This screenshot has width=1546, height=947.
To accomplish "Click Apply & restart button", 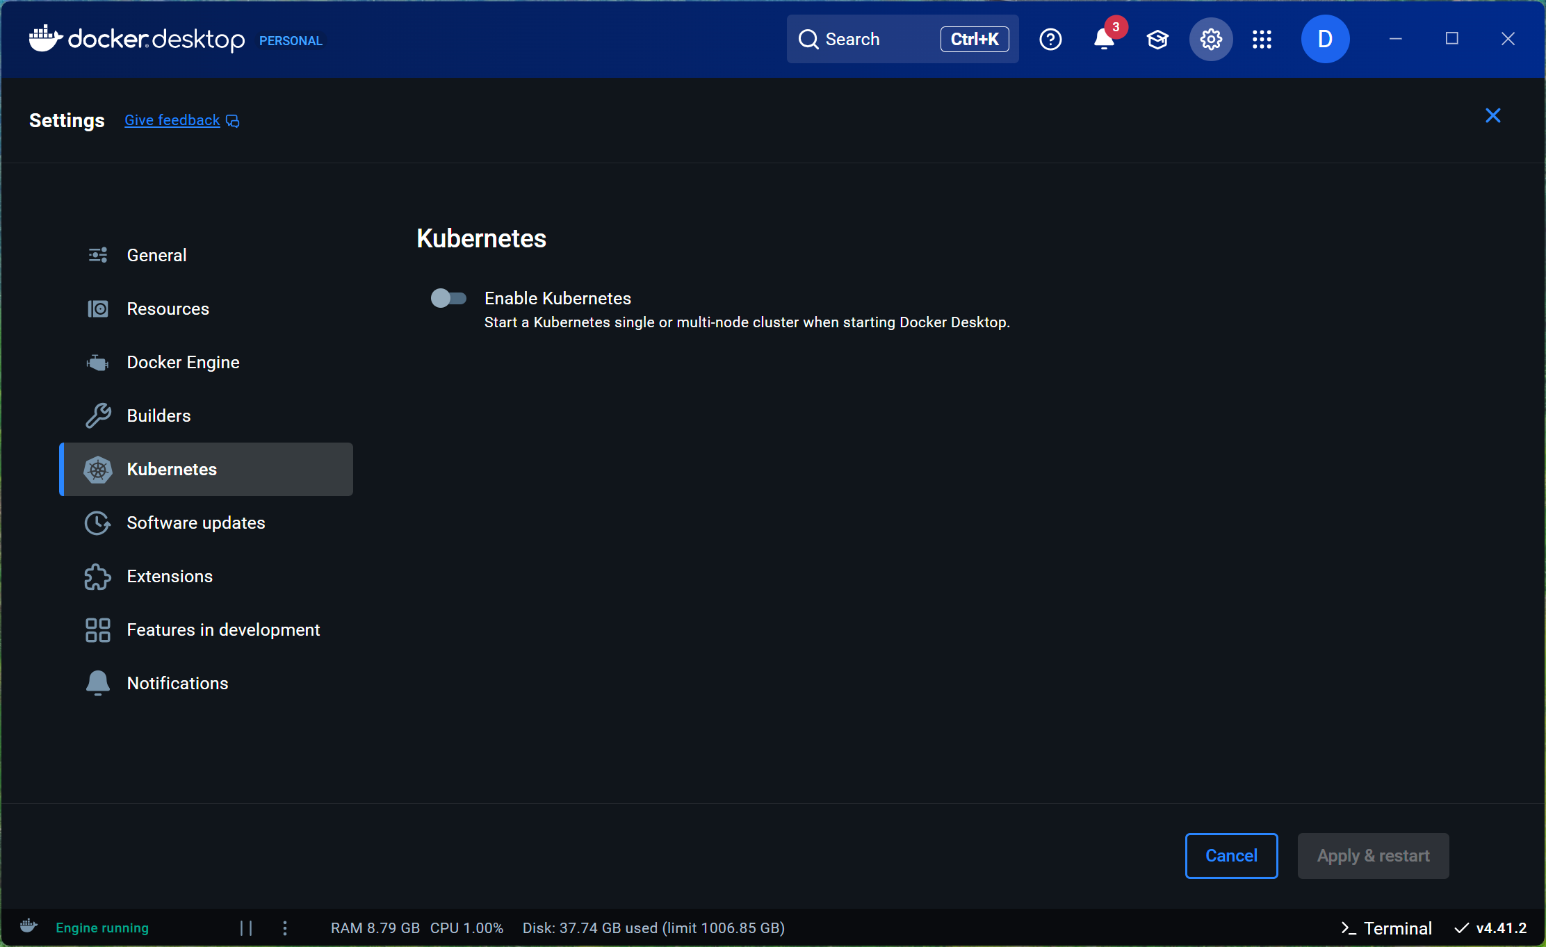I will [x=1373, y=855].
